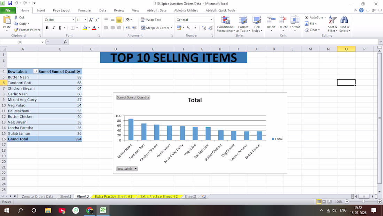Open the Find & Select binoculars

[x=344, y=20]
